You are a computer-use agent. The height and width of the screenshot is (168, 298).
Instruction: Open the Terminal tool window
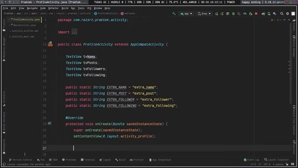pyautogui.click(x=88, y=160)
